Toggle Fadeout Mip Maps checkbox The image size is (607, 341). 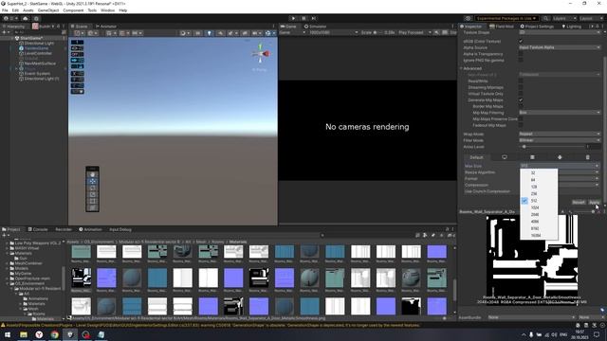(521, 125)
